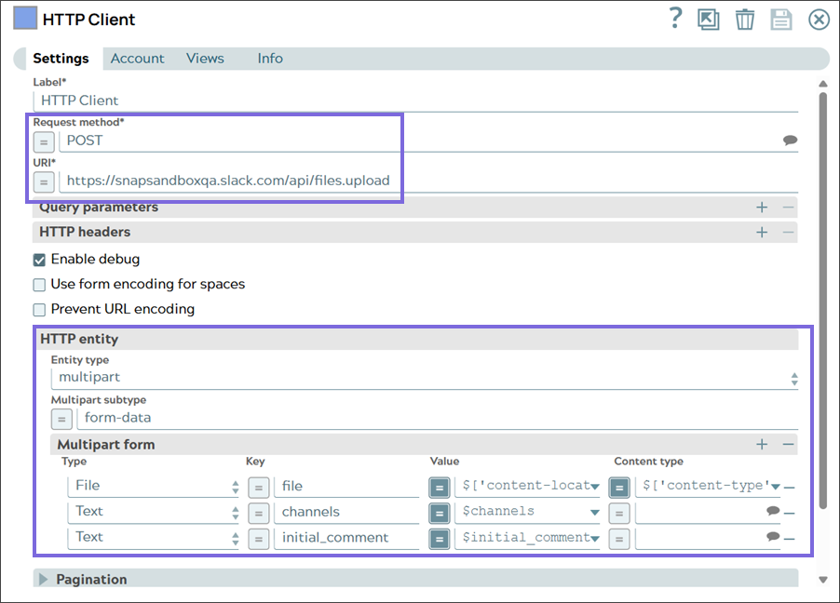
Task: Check Prevent URL encoding option
Action: click(x=40, y=309)
